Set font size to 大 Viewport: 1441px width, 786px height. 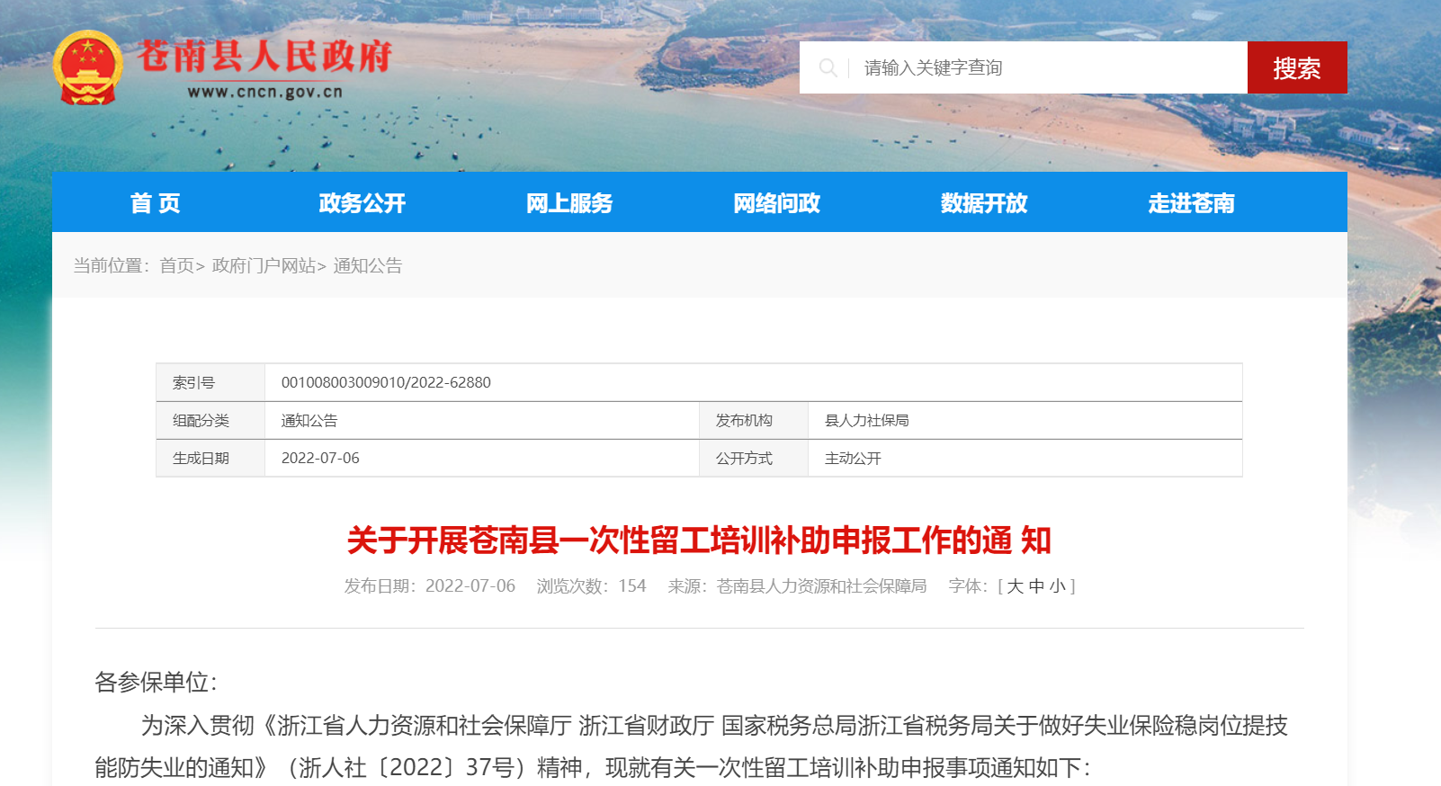pos(1016,586)
